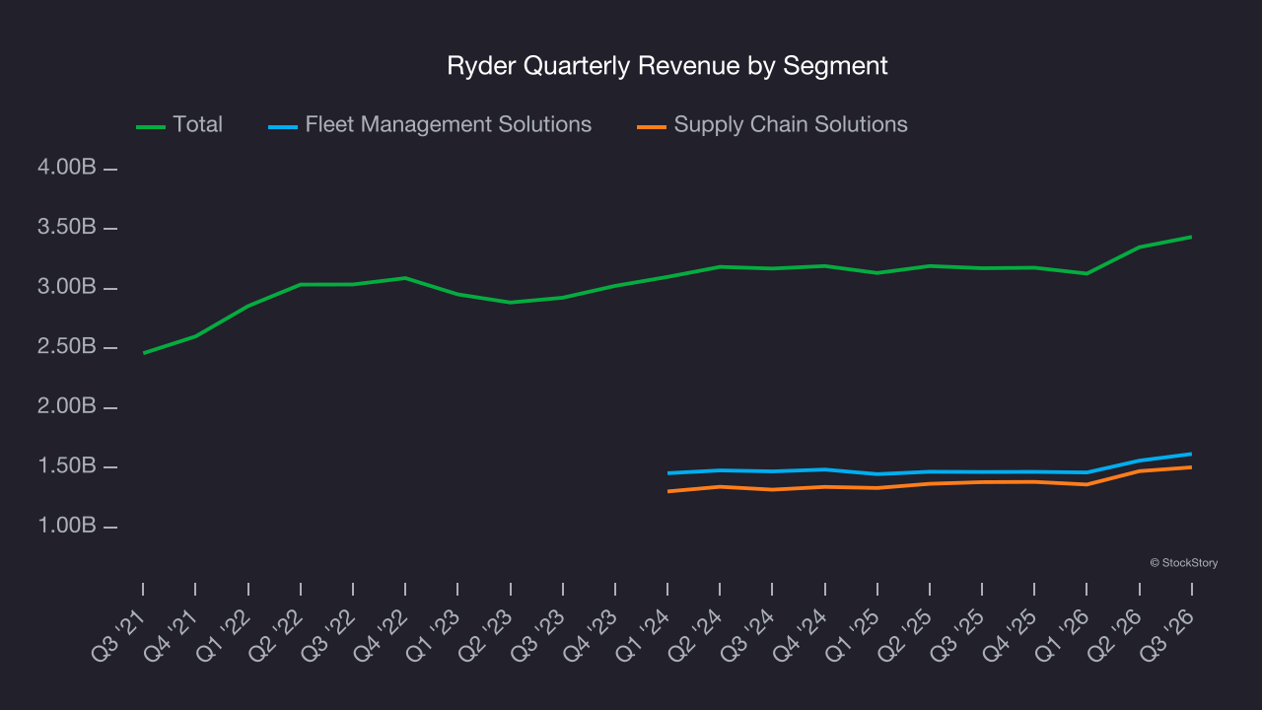Click the green Total legend swatch
Viewport: 1262px width, 710px height.
point(150,127)
